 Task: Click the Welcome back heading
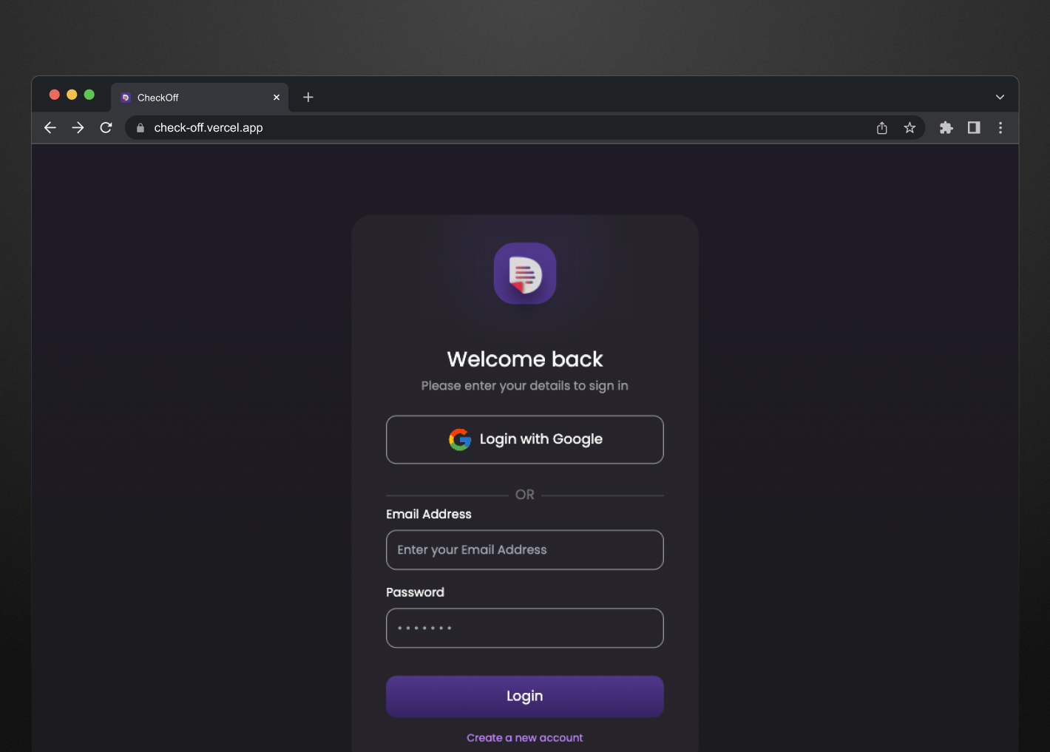[x=525, y=359]
